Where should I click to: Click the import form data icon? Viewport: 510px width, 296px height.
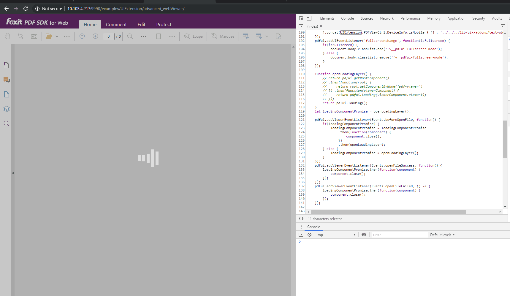coord(246,36)
